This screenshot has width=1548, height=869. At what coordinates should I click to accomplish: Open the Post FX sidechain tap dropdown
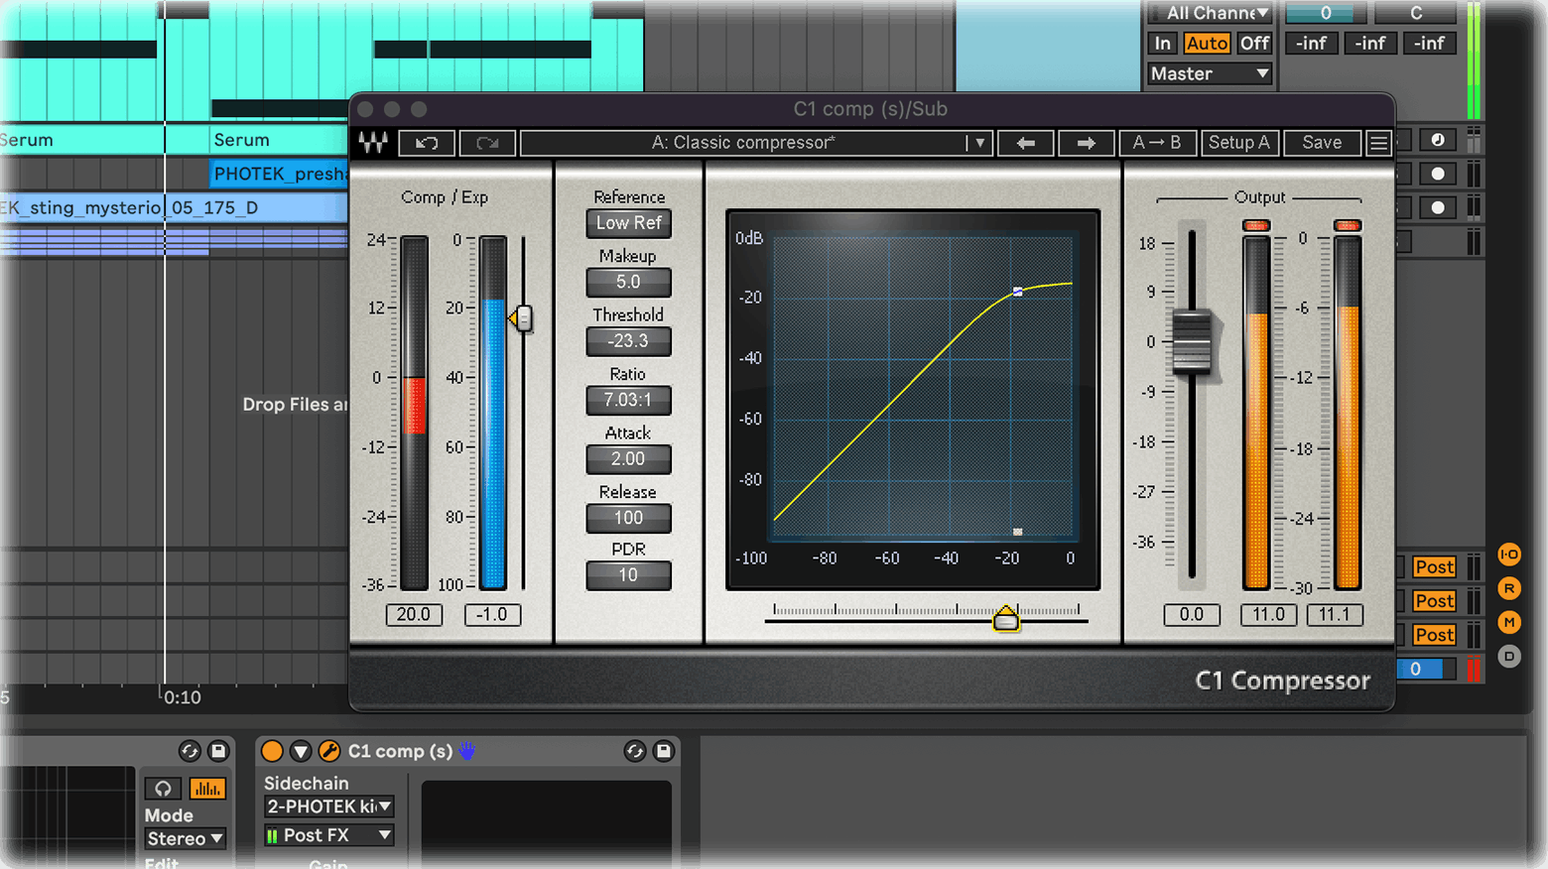click(329, 835)
